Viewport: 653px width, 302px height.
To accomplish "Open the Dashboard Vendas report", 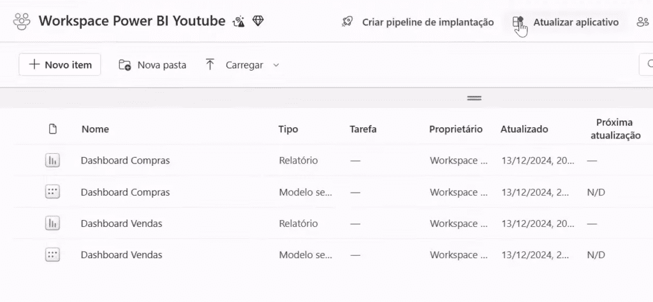I will pyautogui.click(x=122, y=224).
